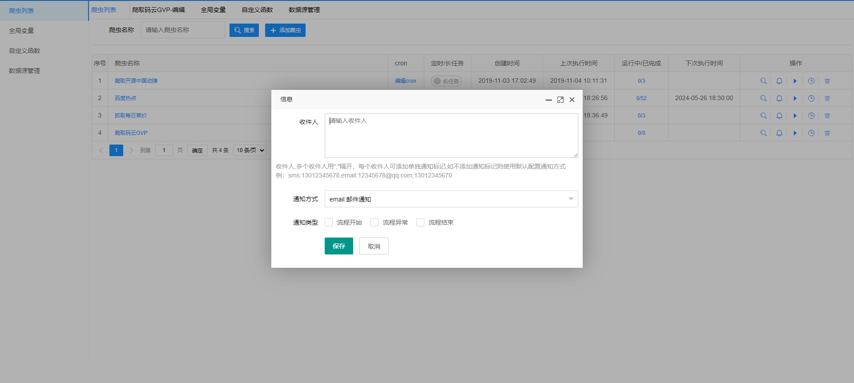Screen dimensions: 854x383
Task: Open 全局变量 in the left sidebar
Action: click(x=44, y=31)
